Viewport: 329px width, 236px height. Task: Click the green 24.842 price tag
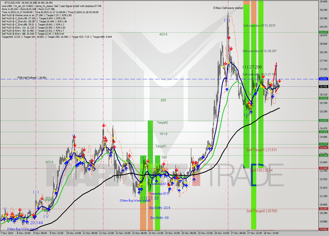tap(323, 120)
